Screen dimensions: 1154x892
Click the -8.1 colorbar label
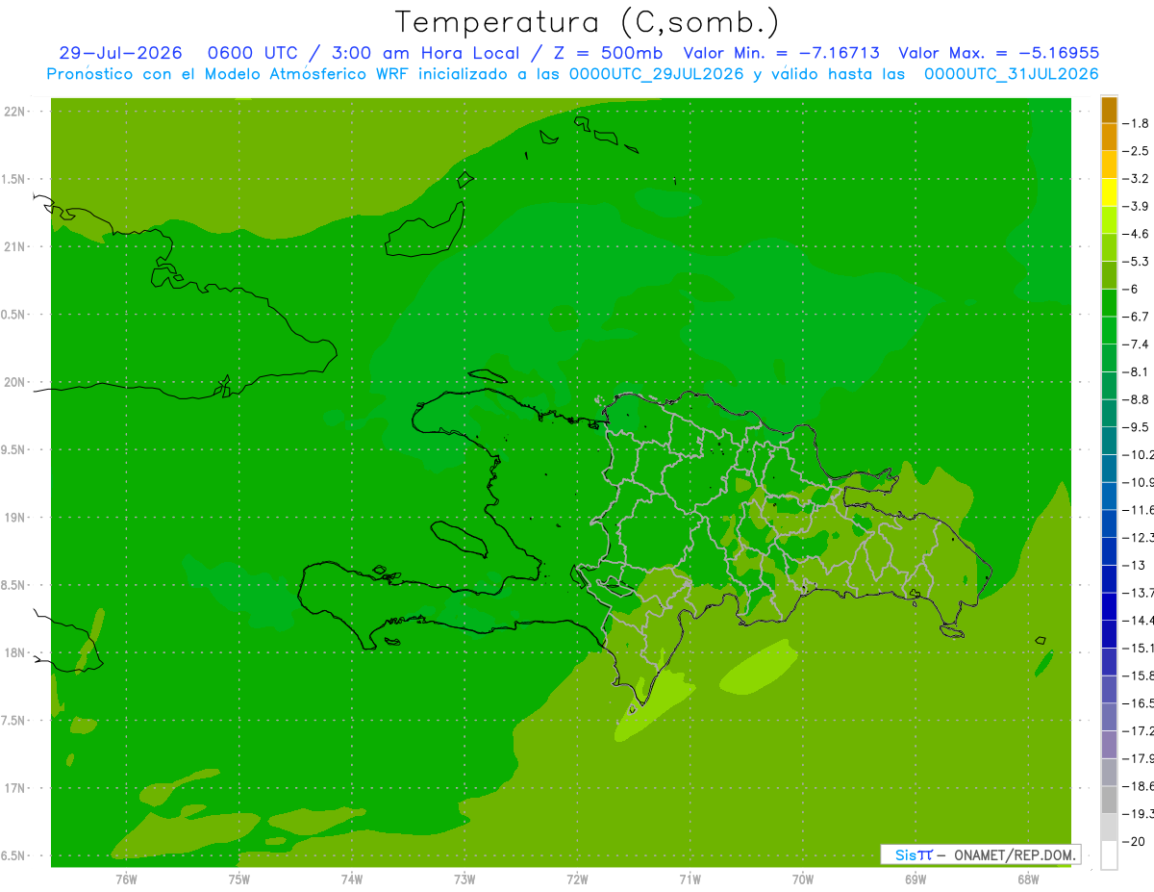1136,371
